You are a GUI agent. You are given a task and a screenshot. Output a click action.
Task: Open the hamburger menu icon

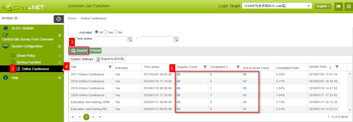[348, 6]
